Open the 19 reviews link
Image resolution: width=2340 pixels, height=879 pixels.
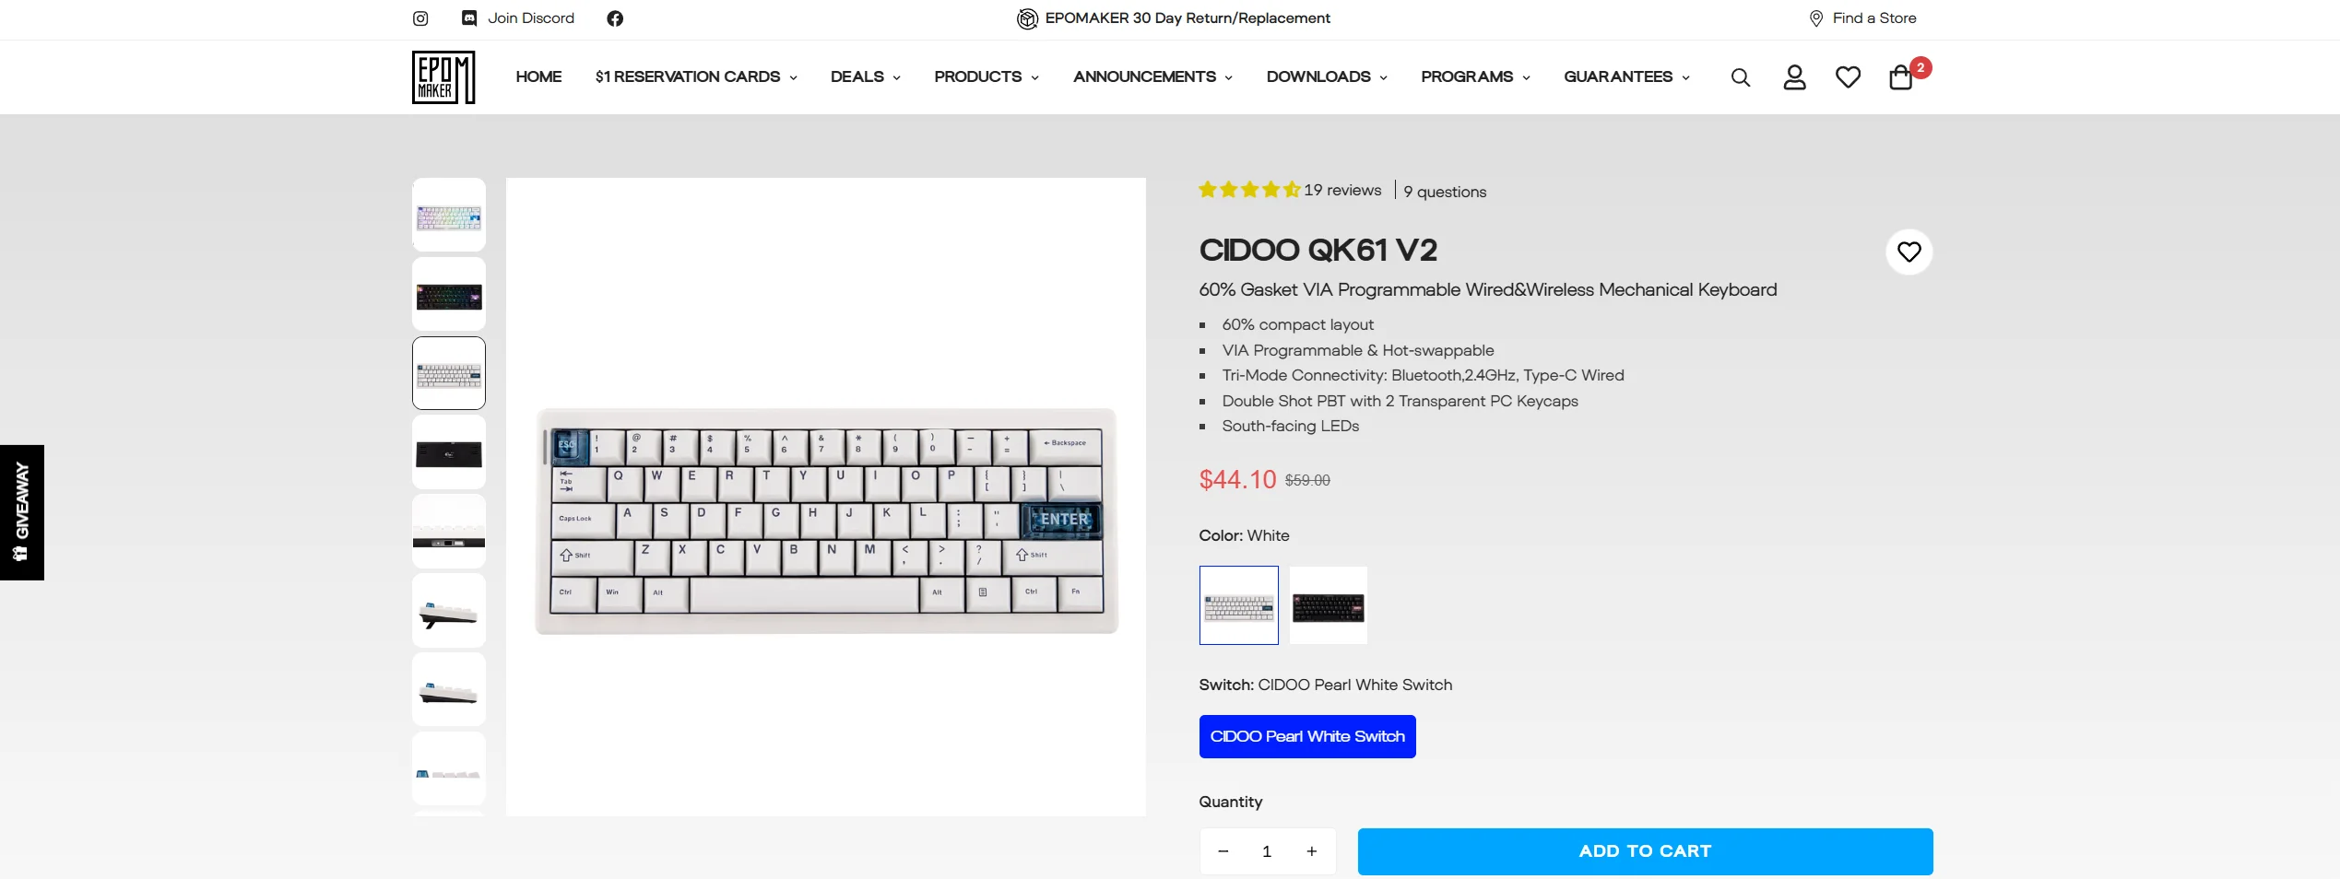pyautogui.click(x=1341, y=191)
